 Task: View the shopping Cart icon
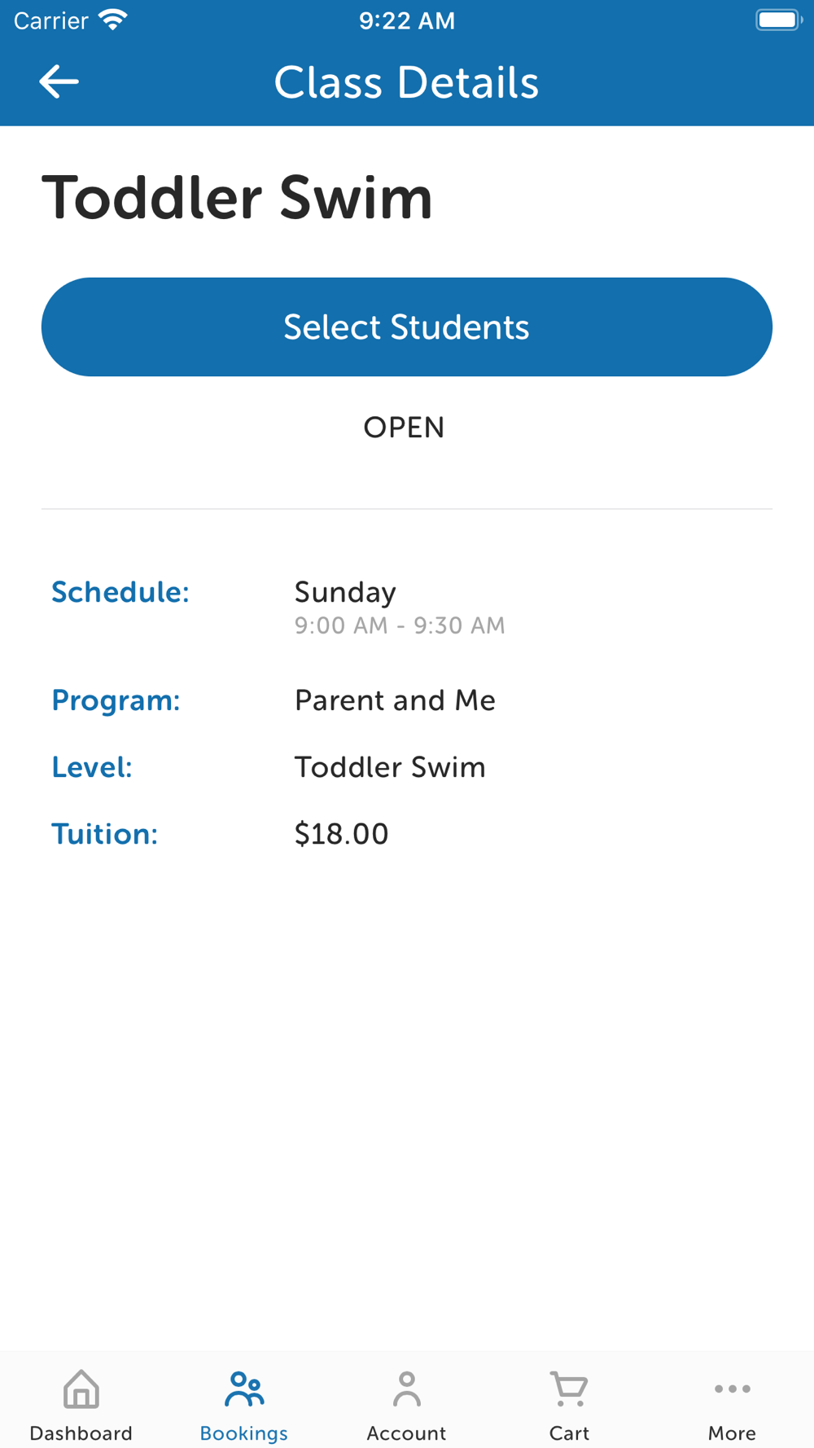coord(569,1389)
